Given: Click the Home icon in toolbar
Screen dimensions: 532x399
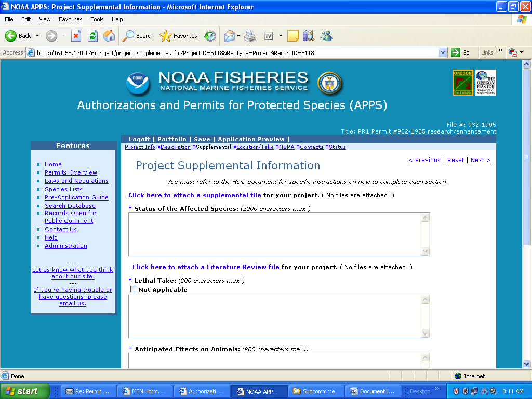Looking at the screenshot, I should [x=109, y=36].
